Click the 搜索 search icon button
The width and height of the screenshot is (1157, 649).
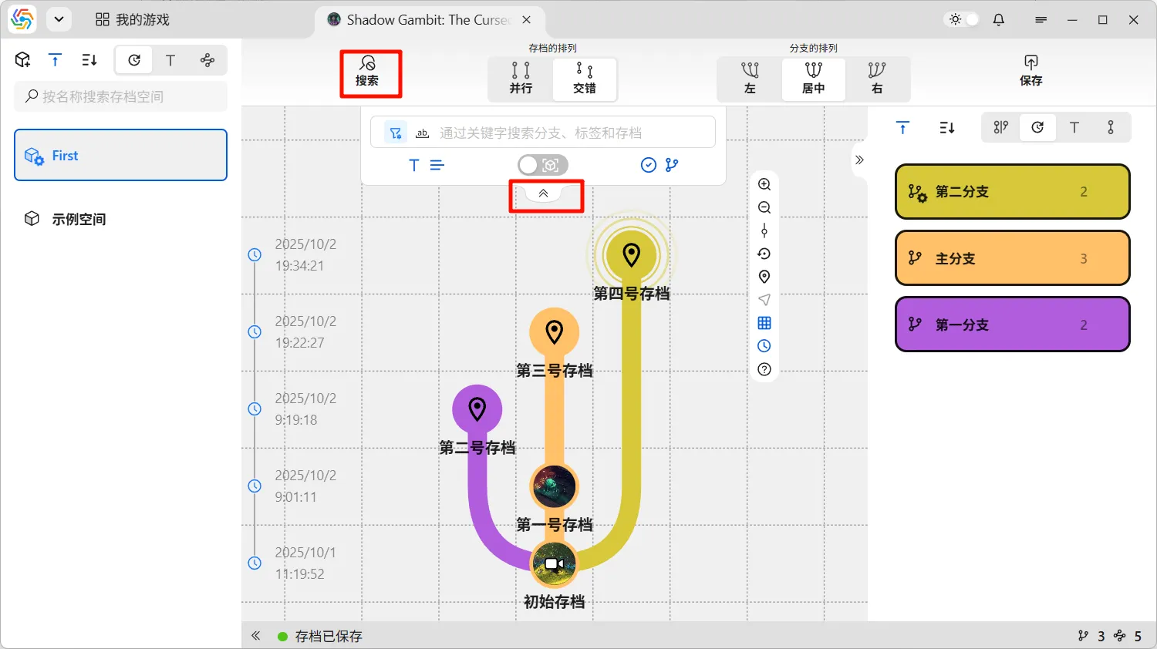point(368,72)
